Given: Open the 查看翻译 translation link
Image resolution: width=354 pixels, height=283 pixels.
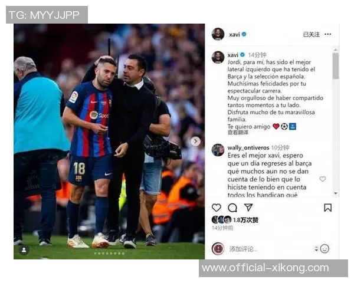Looking at the screenshot, I should 238,133.
